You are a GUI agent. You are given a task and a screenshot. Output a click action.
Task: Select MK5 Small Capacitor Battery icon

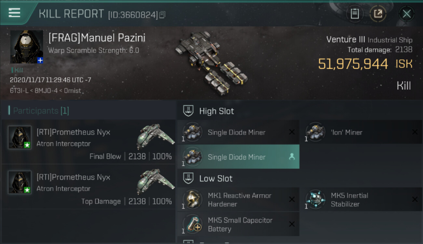click(x=192, y=224)
